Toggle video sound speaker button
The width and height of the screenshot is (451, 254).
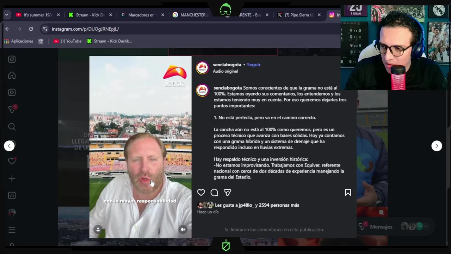[183, 229]
